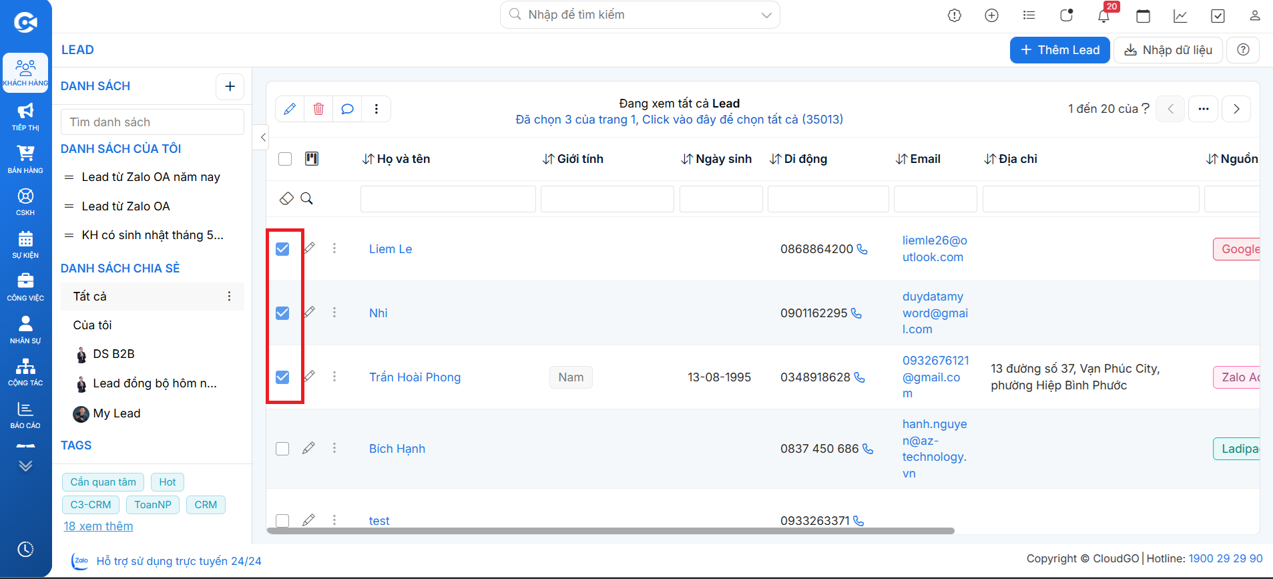The width and height of the screenshot is (1273, 579).
Task: Open Báo Cáo reports module
Action: click(x=25, y=415)
